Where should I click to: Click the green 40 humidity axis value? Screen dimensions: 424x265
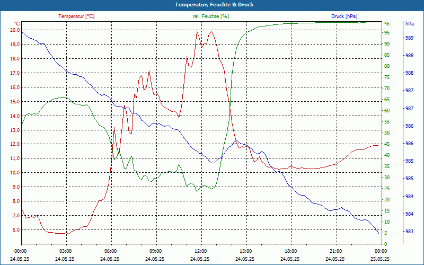click(387, 155)
